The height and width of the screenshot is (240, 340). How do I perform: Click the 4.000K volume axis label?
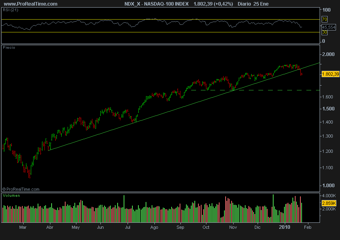[x=329, y=196]
